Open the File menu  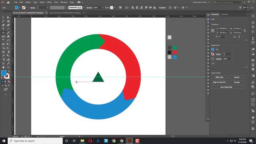(16, 2)
